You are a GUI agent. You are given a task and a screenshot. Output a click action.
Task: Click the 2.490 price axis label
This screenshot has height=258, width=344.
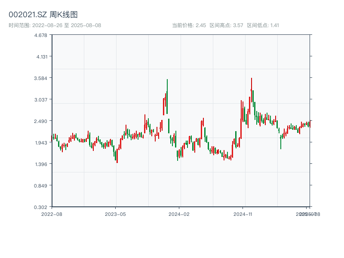(x=40, y=121)
